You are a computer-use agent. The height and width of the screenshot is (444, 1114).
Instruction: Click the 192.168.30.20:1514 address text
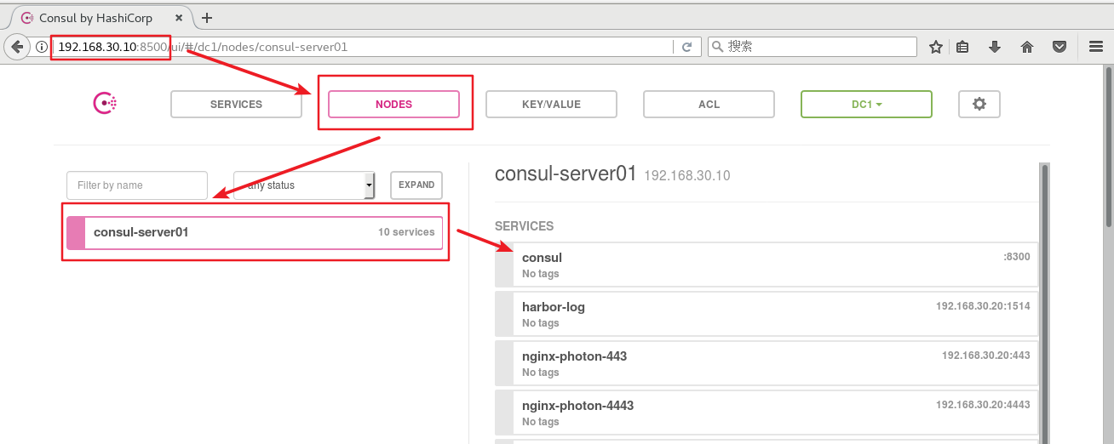tap(983, 305)
